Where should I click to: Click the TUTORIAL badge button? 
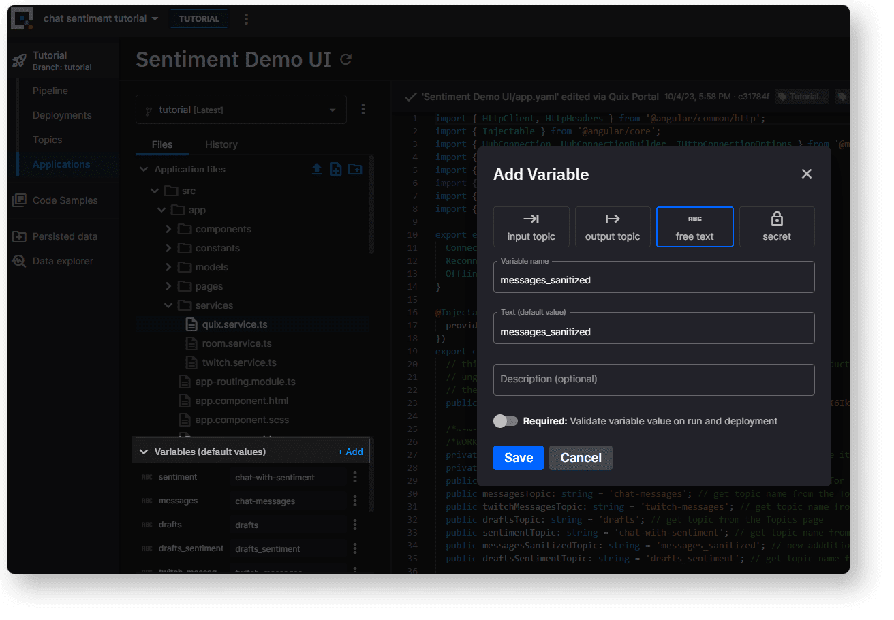(x=199, y=18)
